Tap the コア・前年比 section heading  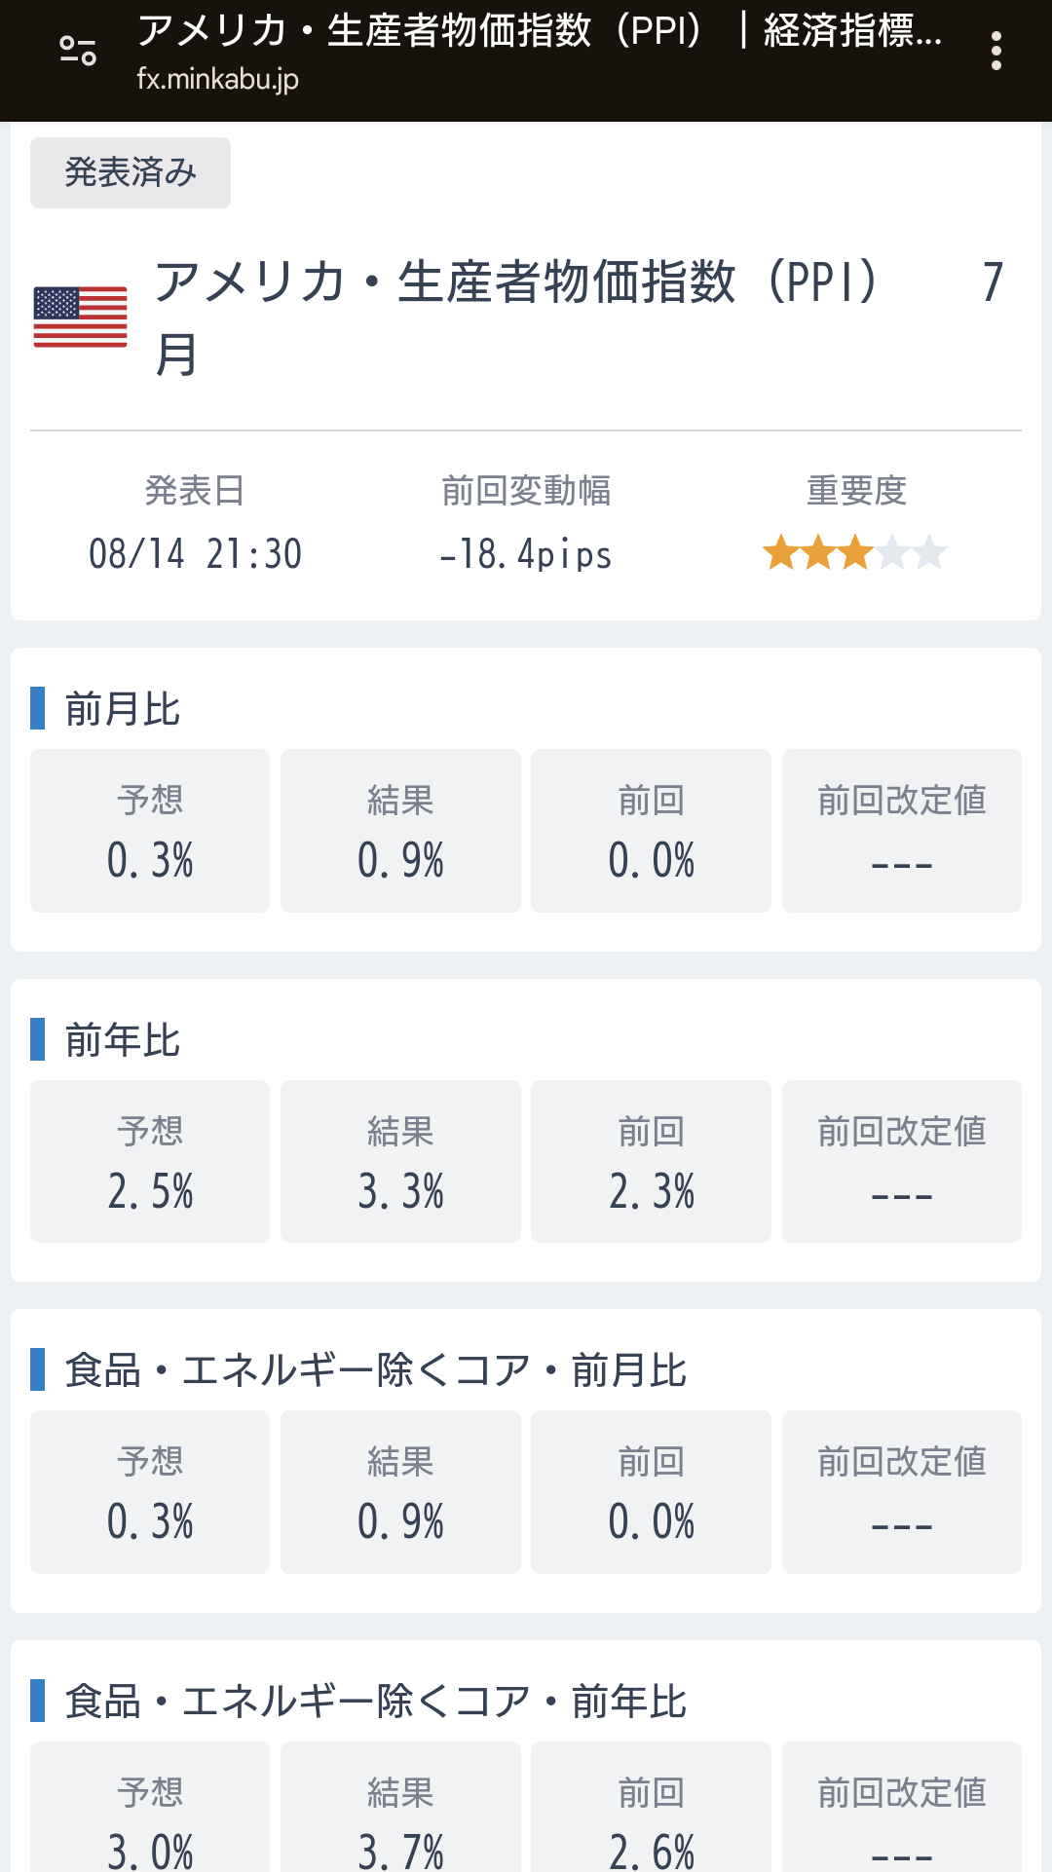click(376, 1702)
